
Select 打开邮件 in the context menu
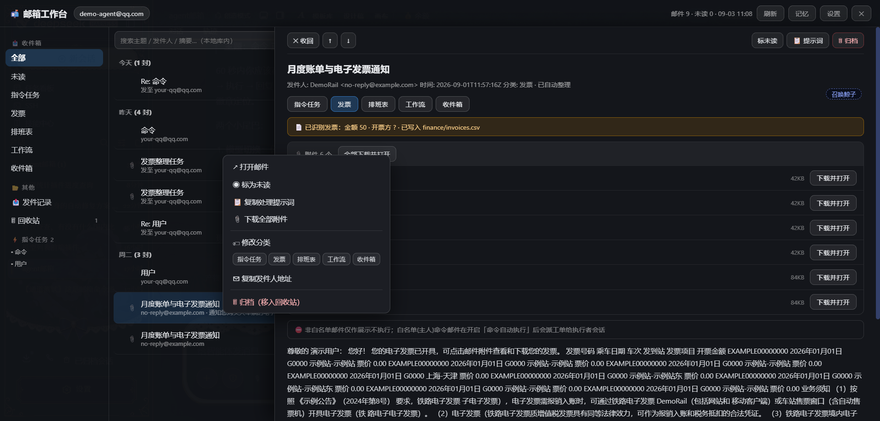[x=306, y=167]
